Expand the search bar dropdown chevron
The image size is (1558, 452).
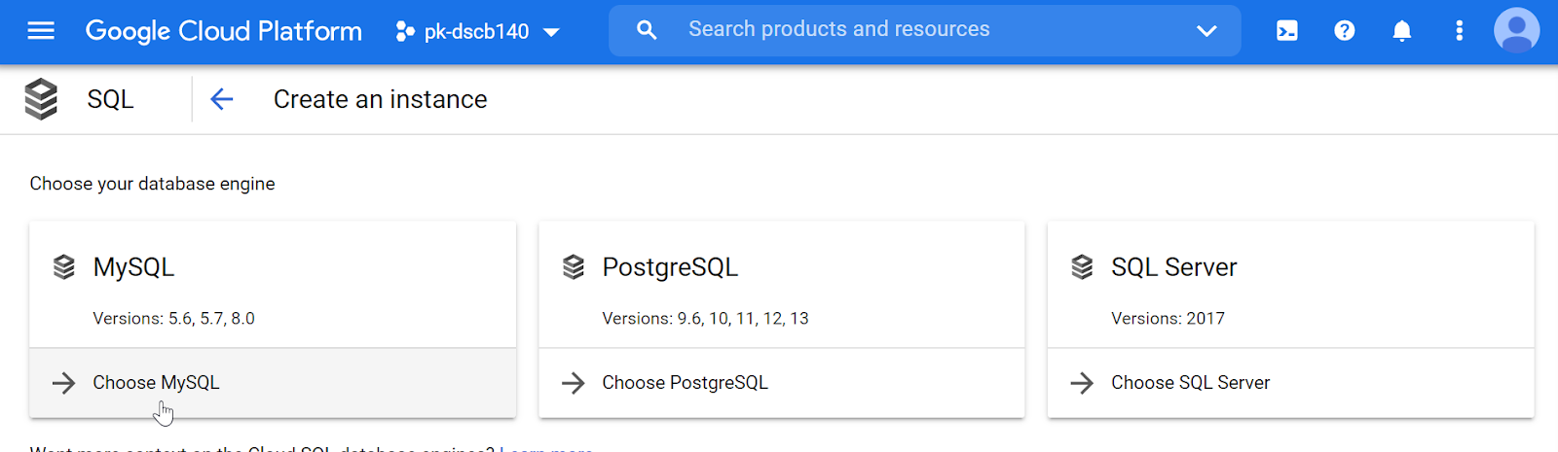tap(1206, 31)
